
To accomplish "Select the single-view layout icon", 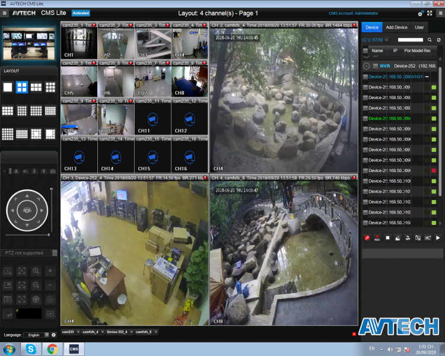I will 8,87.
